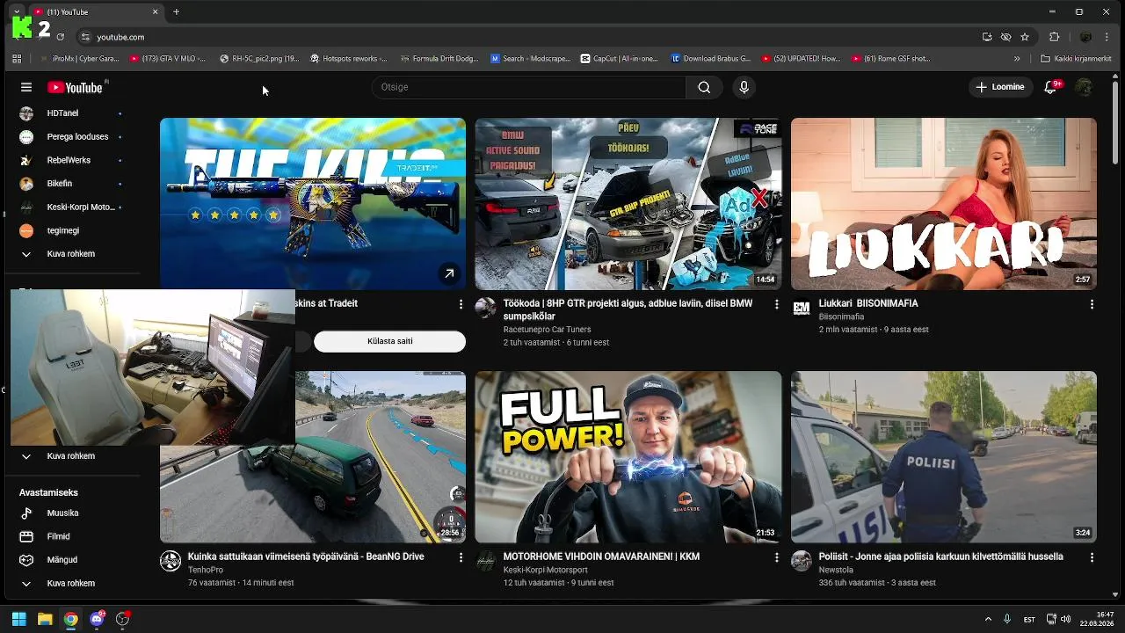The image size is (1125, 633).
Task: Open Discord from the taskbar
Action: tap(97, 619)
